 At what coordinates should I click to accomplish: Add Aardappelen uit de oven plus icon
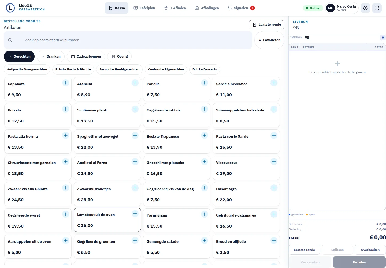pos(66,240)
